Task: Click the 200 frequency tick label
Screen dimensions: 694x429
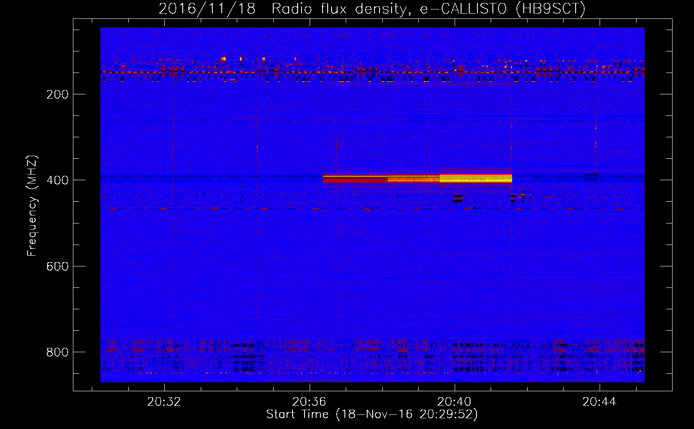Action: (57, 94)
